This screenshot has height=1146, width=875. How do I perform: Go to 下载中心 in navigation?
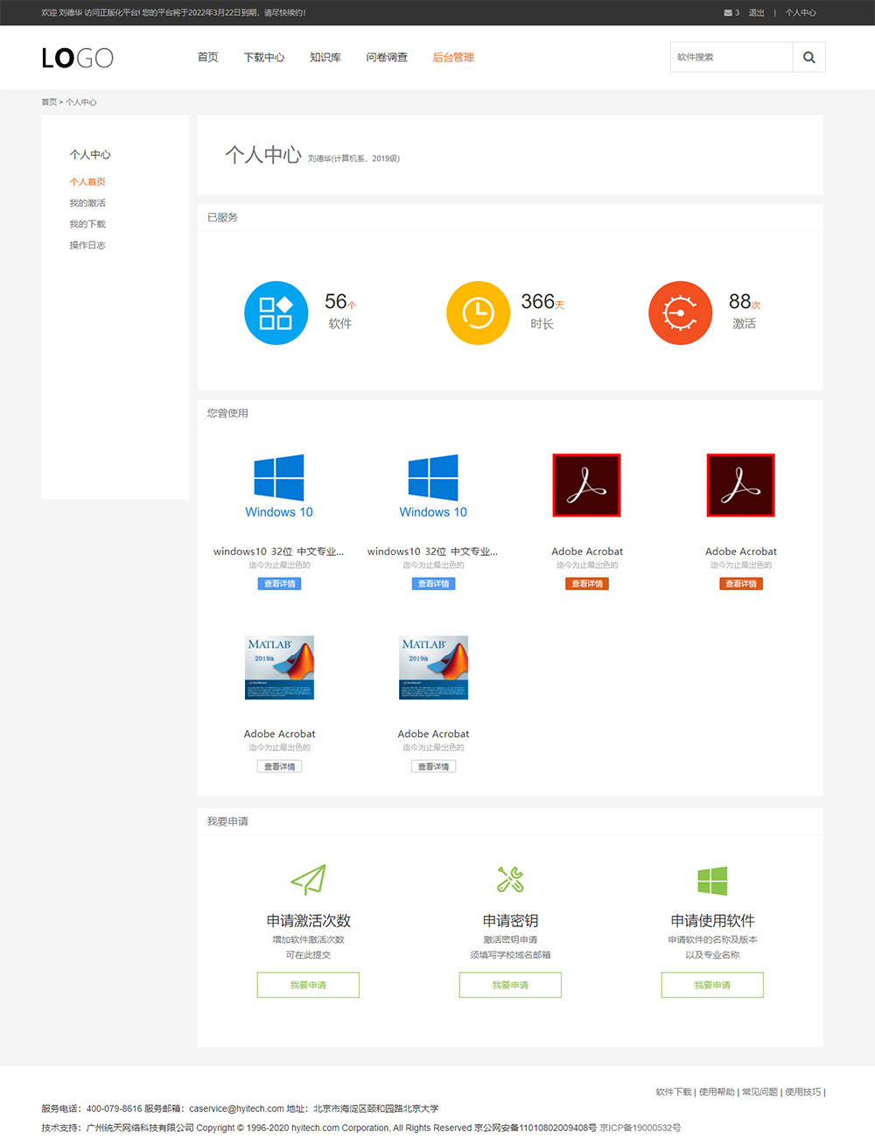[264, 58]
